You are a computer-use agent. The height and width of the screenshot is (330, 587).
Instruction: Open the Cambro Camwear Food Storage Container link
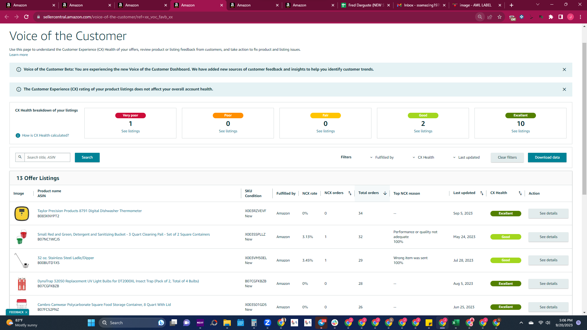click(x=104, y=305)
